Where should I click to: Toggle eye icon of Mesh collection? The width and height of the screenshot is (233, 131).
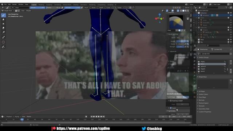[231, 40]
